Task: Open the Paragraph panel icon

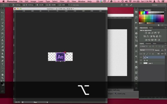Action: [x=136, y=57]
